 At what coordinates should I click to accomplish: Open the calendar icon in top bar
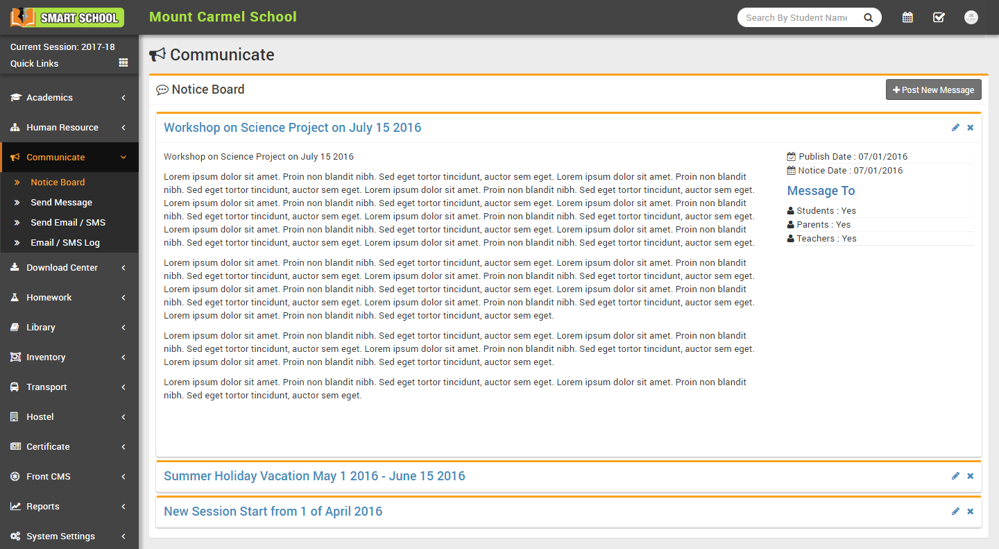[907, 17]
